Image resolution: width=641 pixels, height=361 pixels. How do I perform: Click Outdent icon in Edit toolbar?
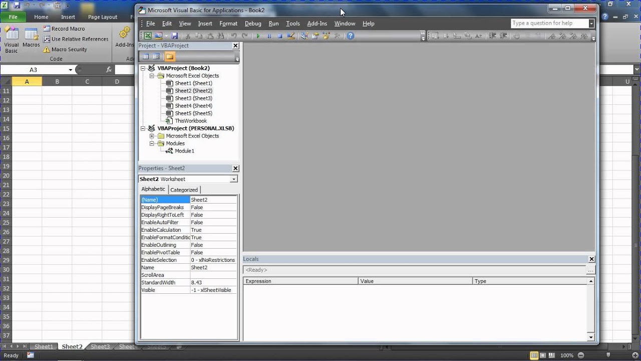[x=503, y=36]
